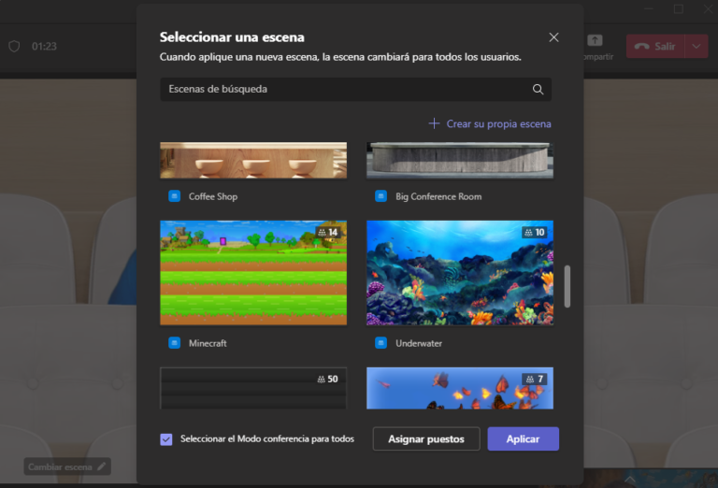Click the 01:23 call timer

(x=44, y=46)
